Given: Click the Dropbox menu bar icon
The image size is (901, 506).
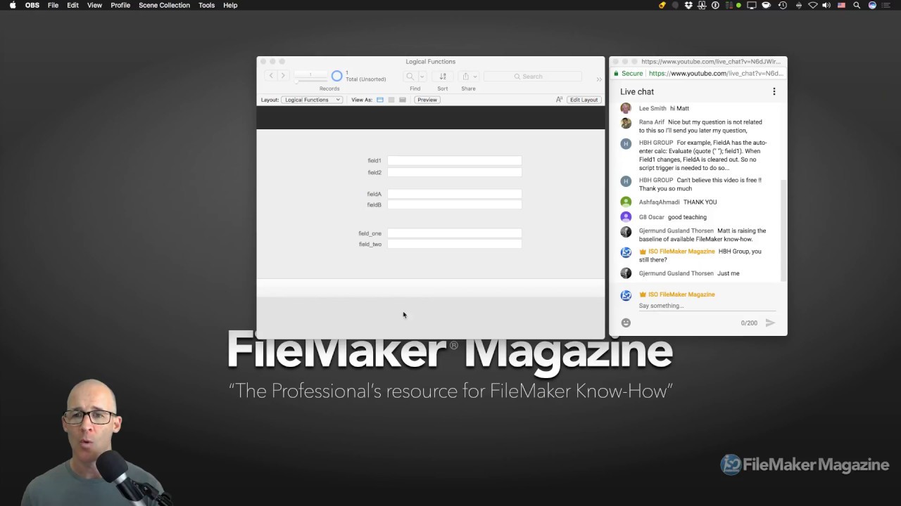Looking at the screenshot, I should (688, 5).
